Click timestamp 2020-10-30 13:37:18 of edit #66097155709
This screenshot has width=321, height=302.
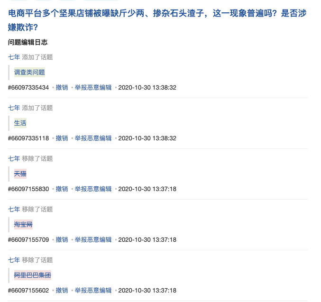coord(147,240)
